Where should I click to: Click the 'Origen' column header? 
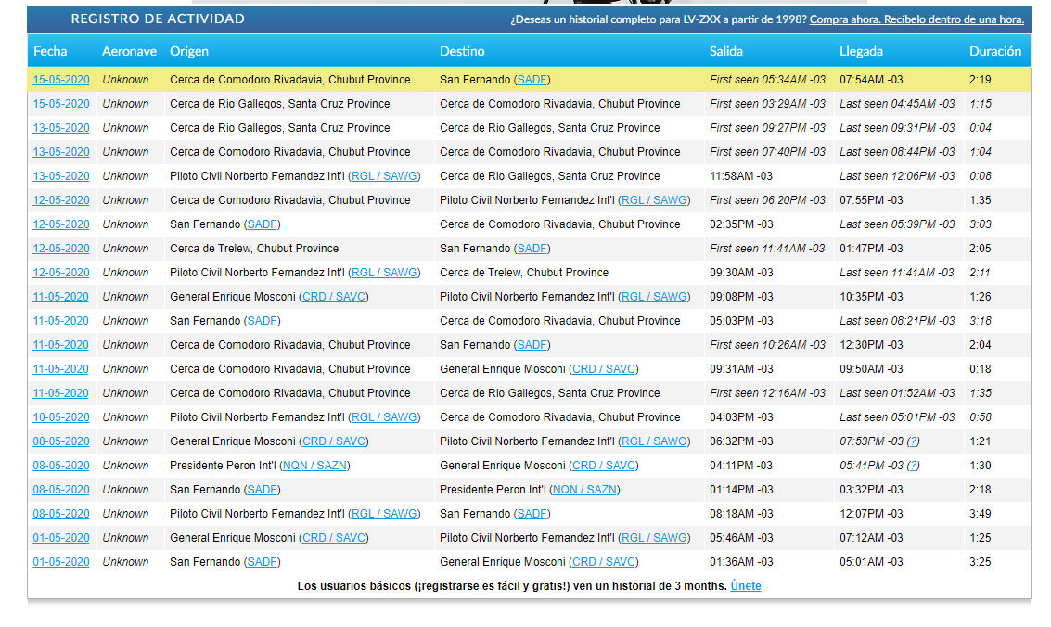(189, 51)
